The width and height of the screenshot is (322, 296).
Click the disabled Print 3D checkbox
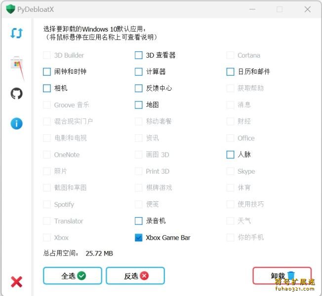(138, 171)
